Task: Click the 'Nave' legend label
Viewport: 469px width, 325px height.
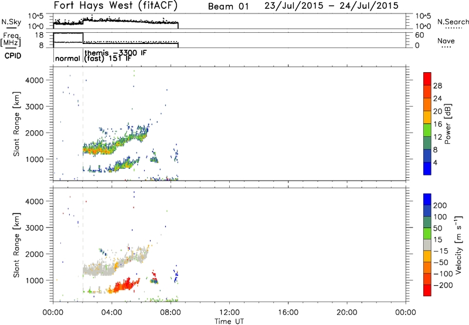Action: 446,41
